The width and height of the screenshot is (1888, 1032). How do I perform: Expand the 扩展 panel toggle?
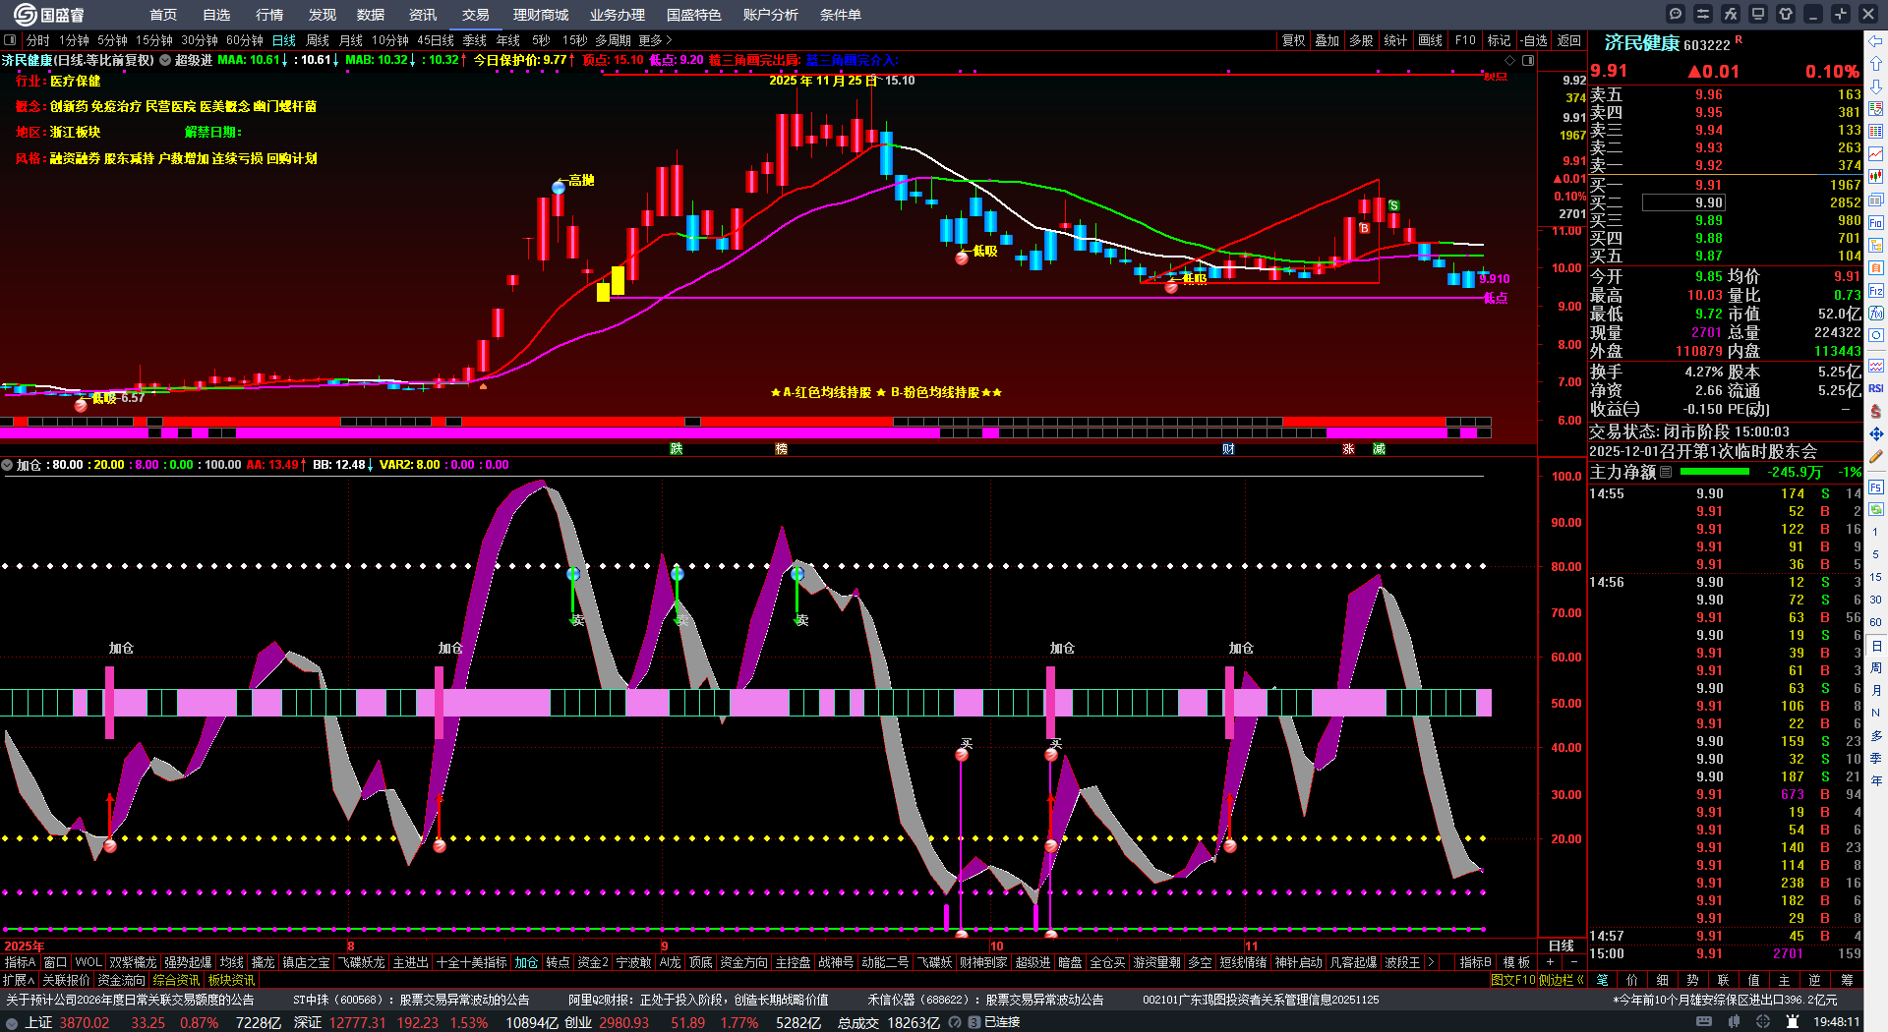pos(19,980)
